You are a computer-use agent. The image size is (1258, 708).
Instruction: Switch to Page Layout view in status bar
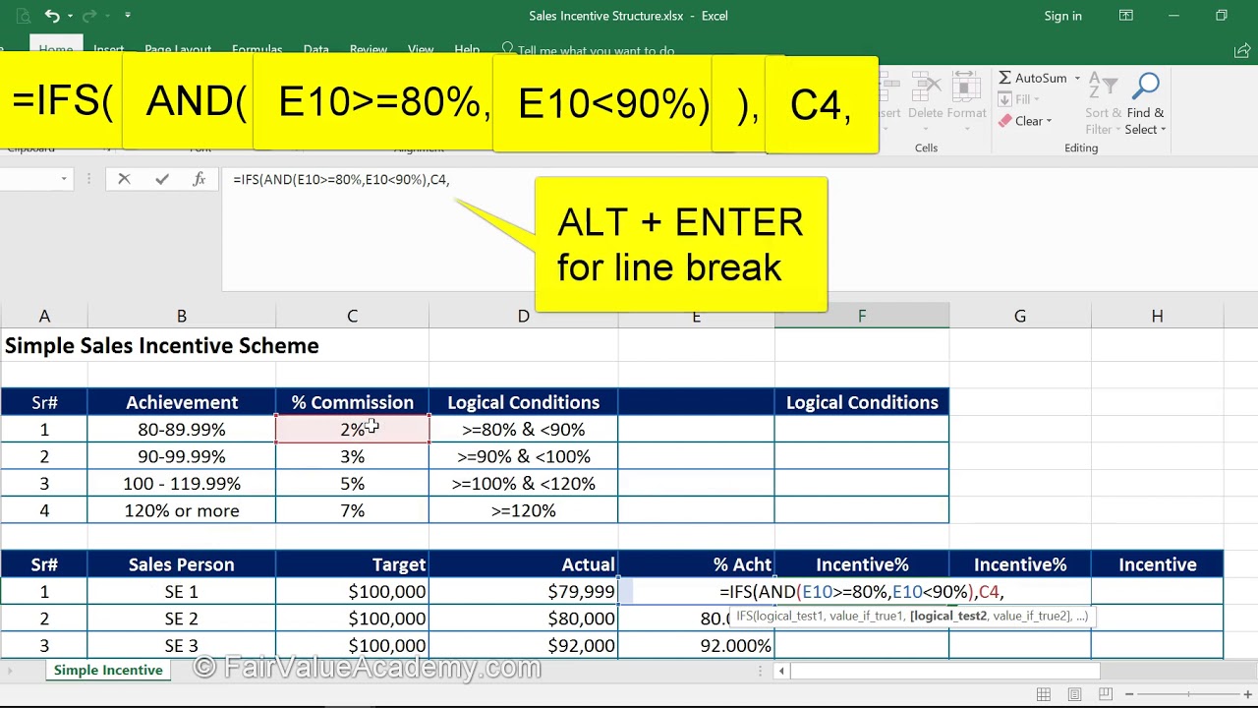(1074, 694)
